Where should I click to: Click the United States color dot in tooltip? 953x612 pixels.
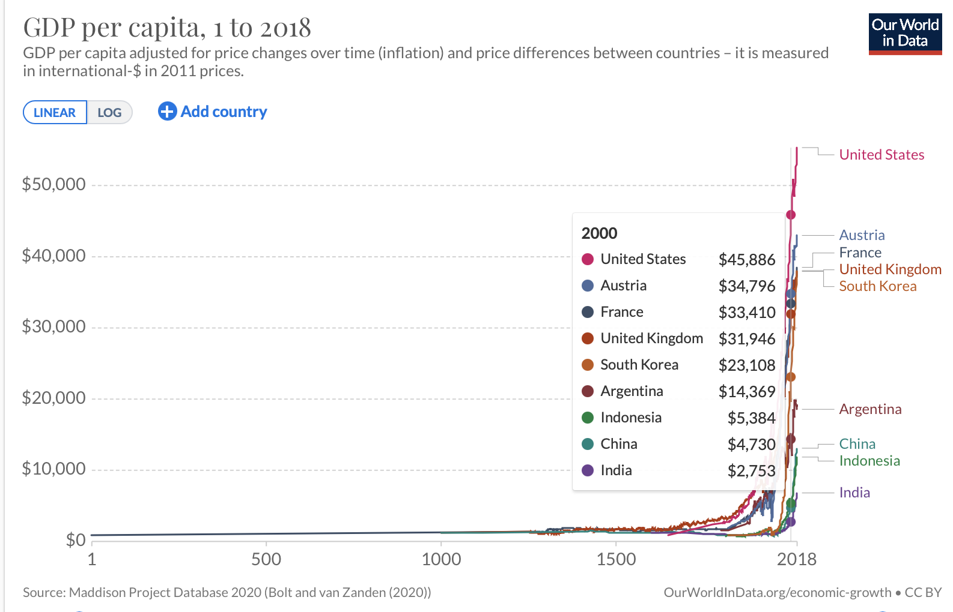click(588, 259)
